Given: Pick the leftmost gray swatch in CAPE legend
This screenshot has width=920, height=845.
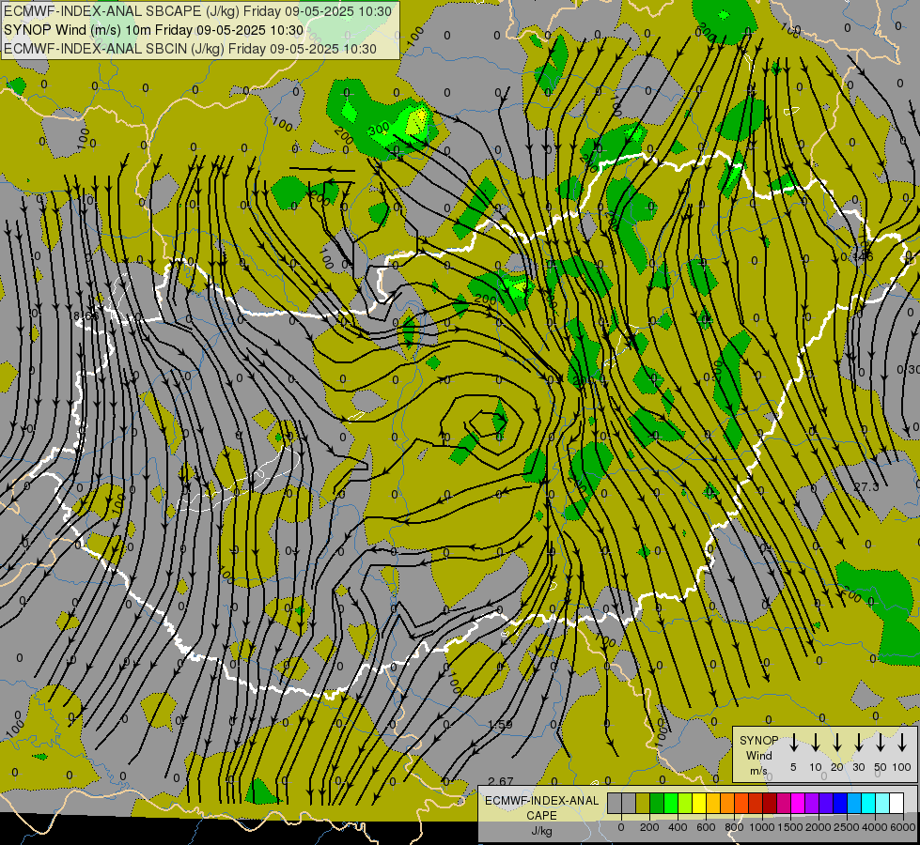Looking at the screenshot, I should (615, 803).
